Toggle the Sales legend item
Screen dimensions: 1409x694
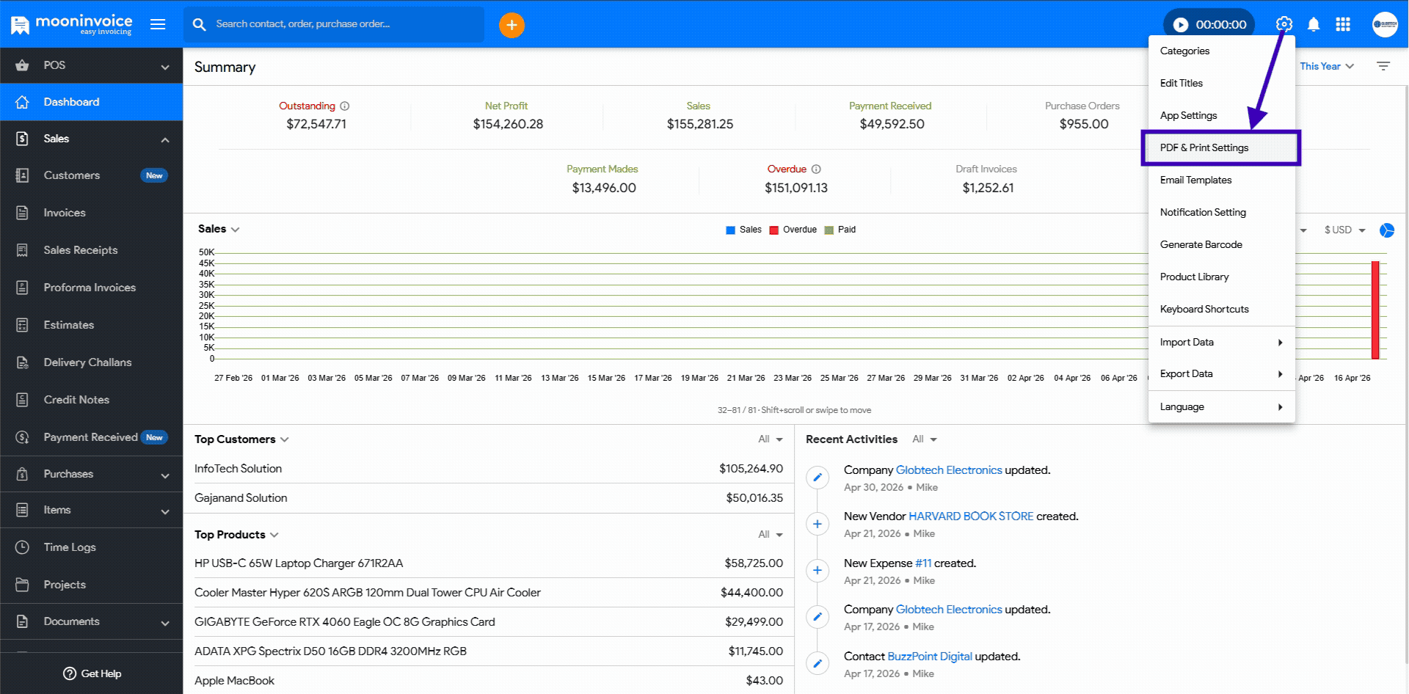click(743, 230)
